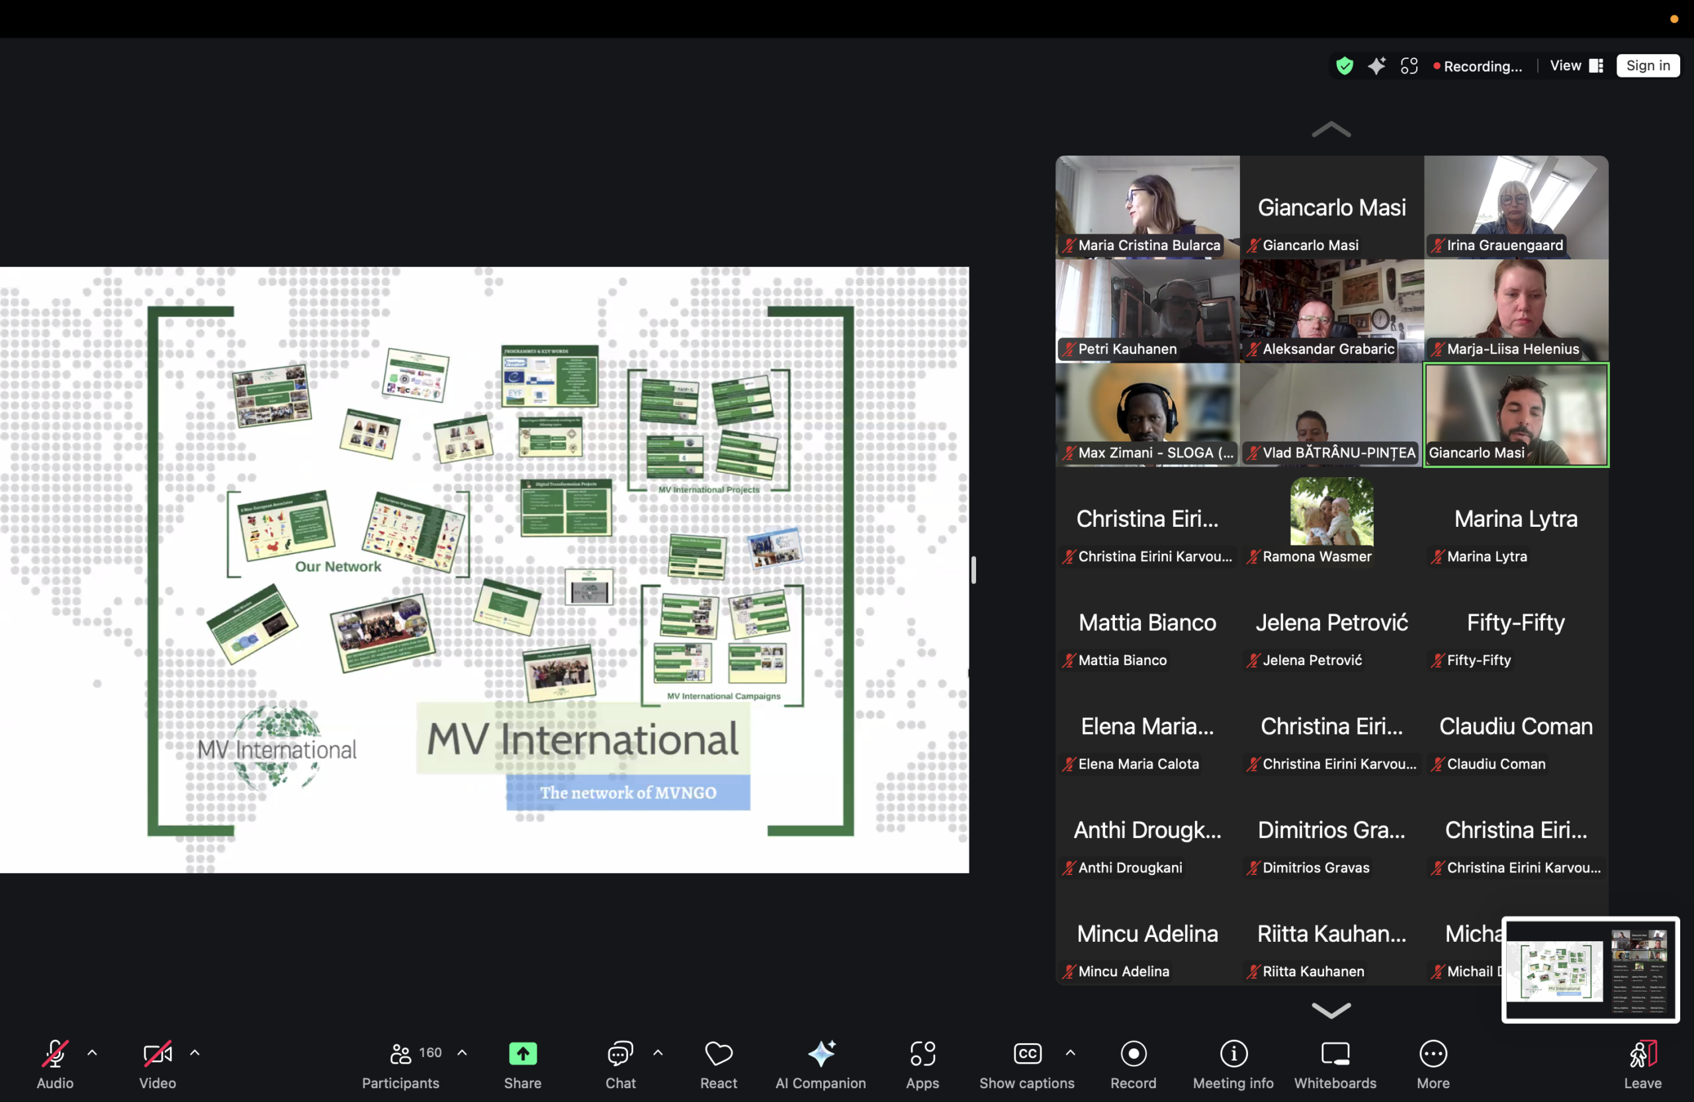Select Aleksandar Grabaric video tile
The width and height of the screenshot is (1694, 1102).
point(1332,311)
